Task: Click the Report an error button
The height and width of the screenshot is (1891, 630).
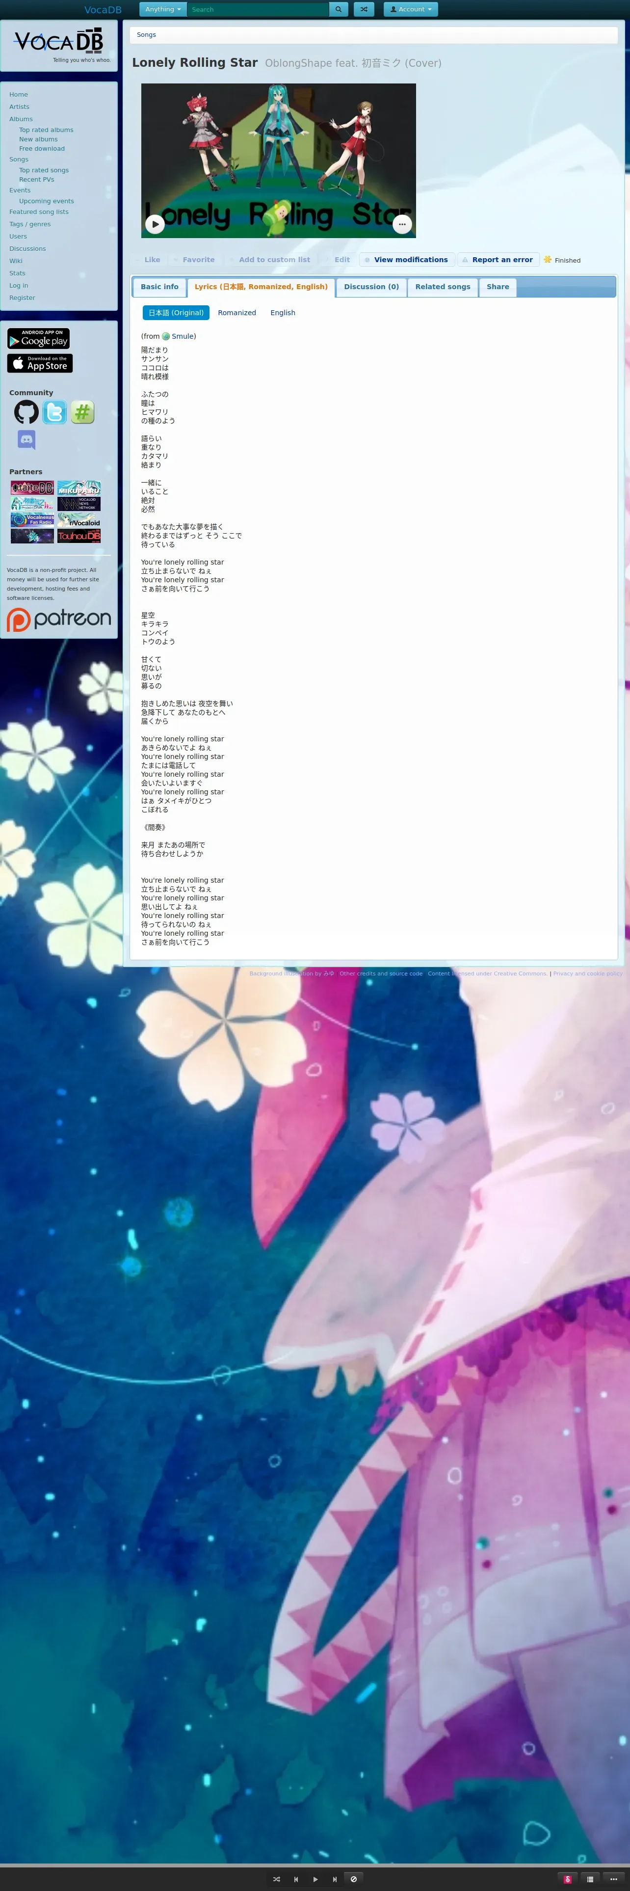Action: point(499,260)
